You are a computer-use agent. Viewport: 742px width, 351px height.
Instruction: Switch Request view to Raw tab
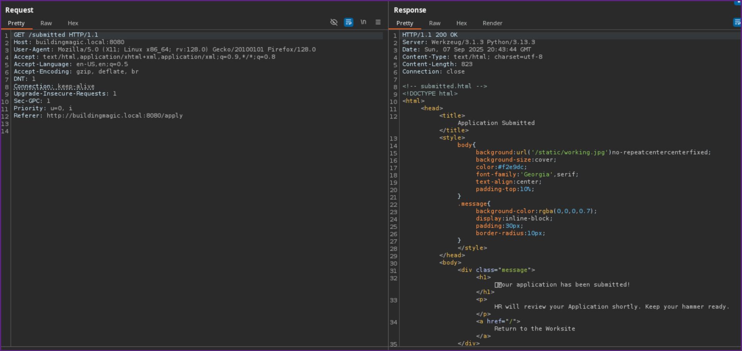pyautogui.click(x=46, y=23)
